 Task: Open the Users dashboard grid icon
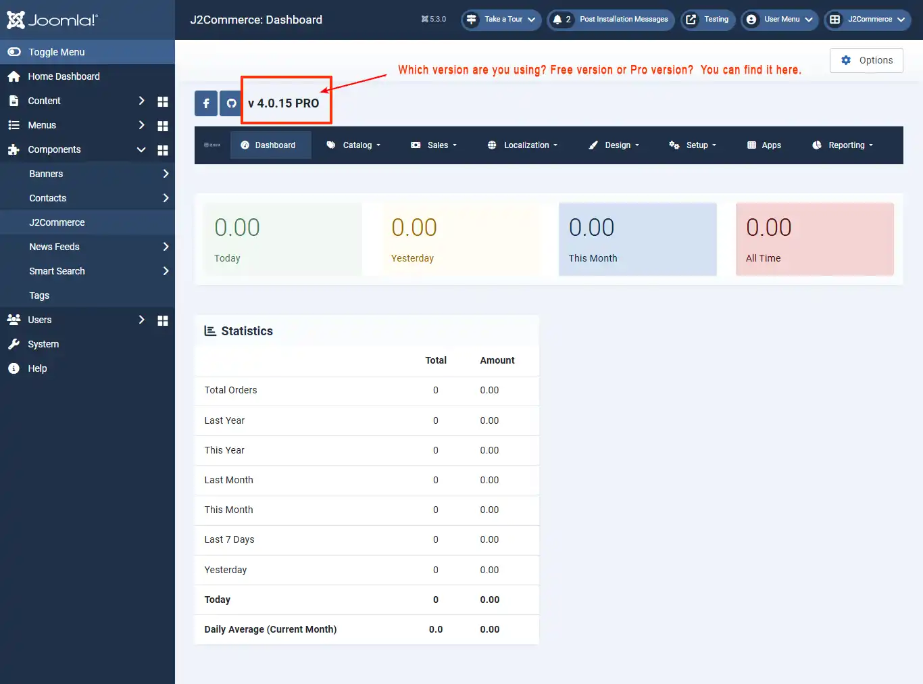[x=163, y=320]
